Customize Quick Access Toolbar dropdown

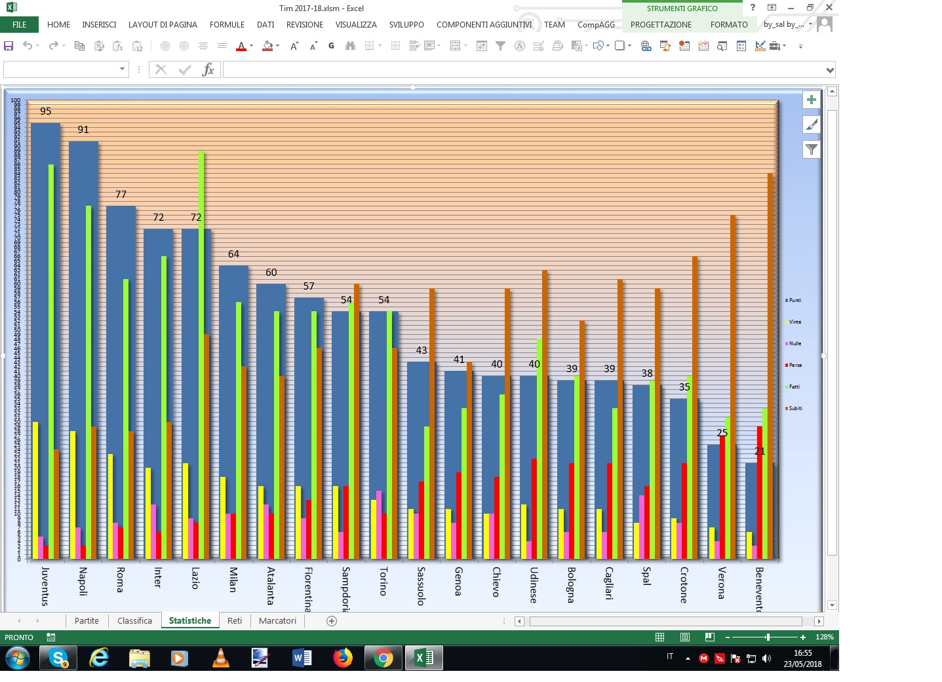tap(800, 47)
